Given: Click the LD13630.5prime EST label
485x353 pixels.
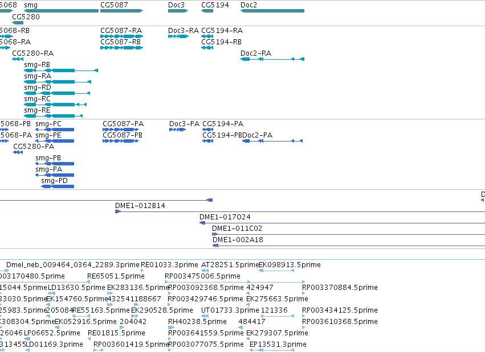Looking at the screenshot, I should pyautogui.click(x=77, y=287).
